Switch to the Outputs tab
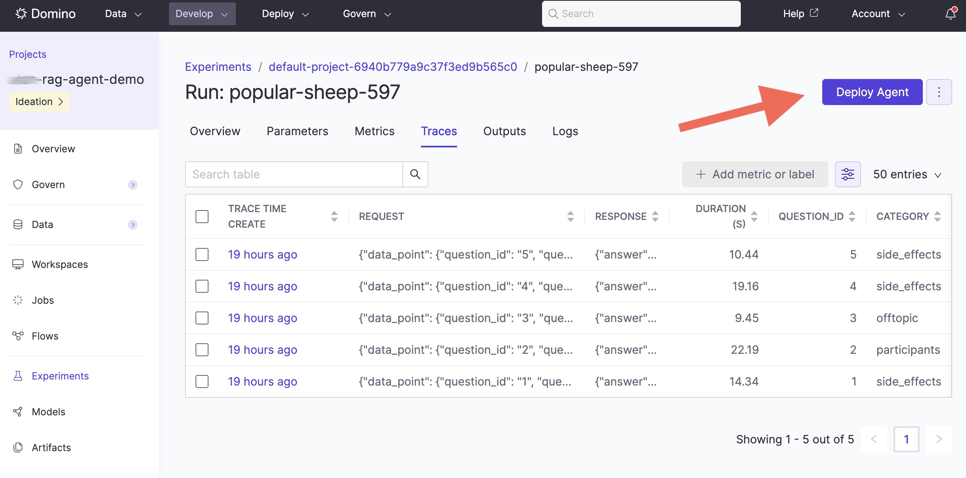Viewport: 966px width, 478px height. (x=504, y=131)
